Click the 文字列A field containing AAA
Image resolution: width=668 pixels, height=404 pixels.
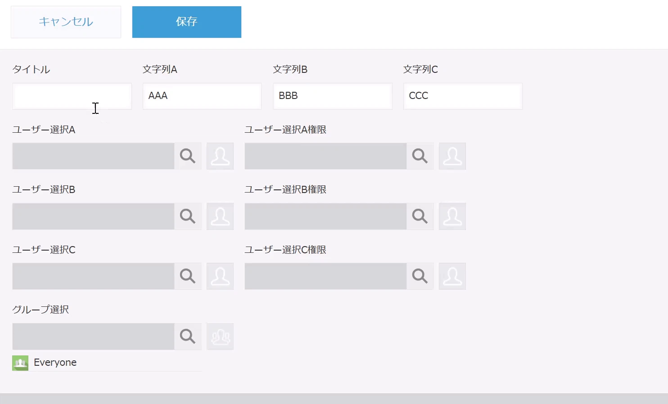tap(202, 96)
